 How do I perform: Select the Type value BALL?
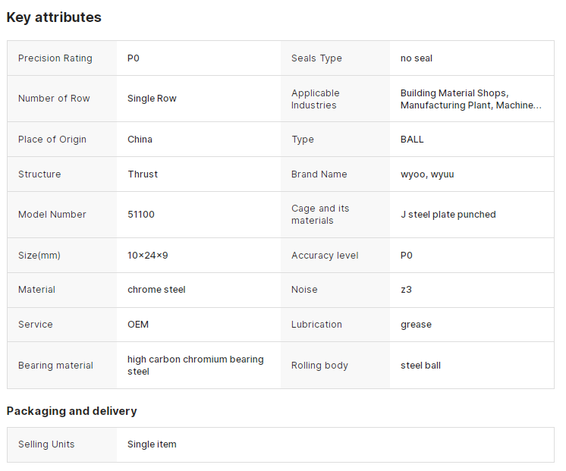412,140
